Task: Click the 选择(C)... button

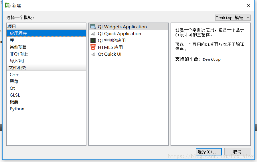Action: click(208, 152)
